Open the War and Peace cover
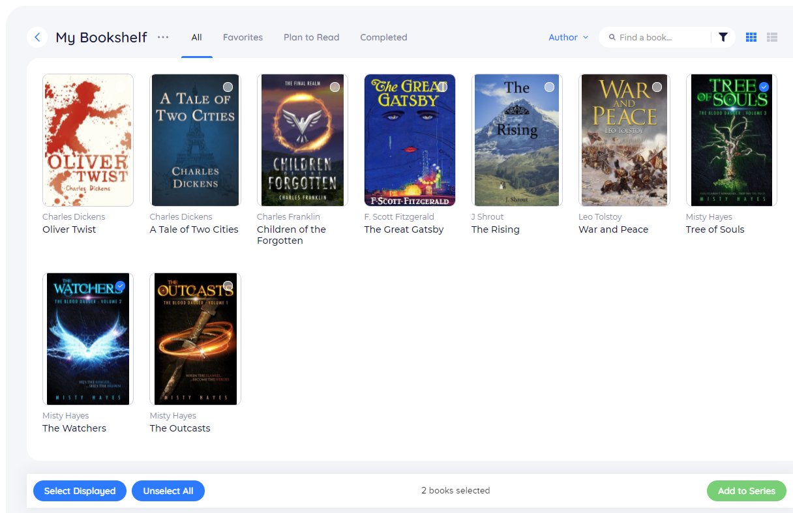Image resolution: width=793 pixels, height=513 pixels. [x=624, y=140]
